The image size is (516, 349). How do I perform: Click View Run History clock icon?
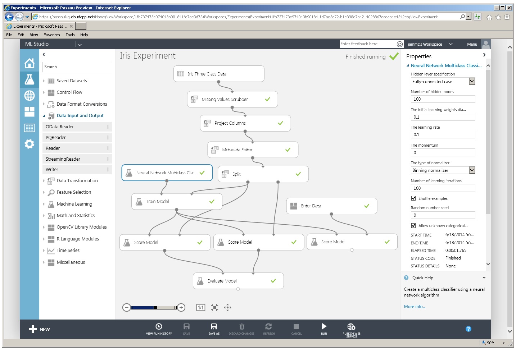pos(159,326)
